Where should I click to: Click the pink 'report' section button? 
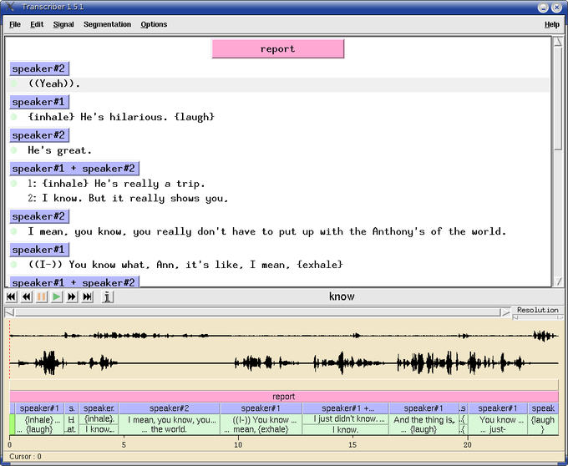click(x=277, y=49)
